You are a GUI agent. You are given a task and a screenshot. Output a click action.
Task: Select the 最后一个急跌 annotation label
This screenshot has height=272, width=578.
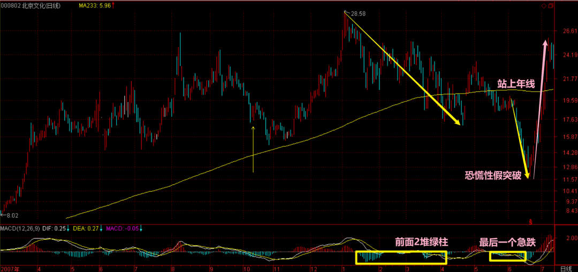507,242
